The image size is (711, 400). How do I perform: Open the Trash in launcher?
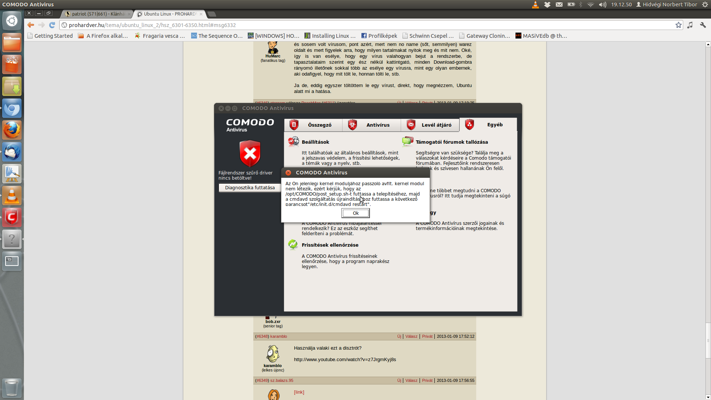pyautogui.click(x=12, y=387)
